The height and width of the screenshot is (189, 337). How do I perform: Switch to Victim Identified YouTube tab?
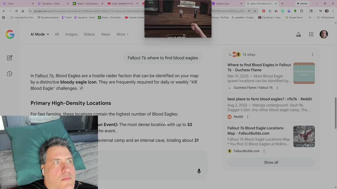[x=123, y=4]
